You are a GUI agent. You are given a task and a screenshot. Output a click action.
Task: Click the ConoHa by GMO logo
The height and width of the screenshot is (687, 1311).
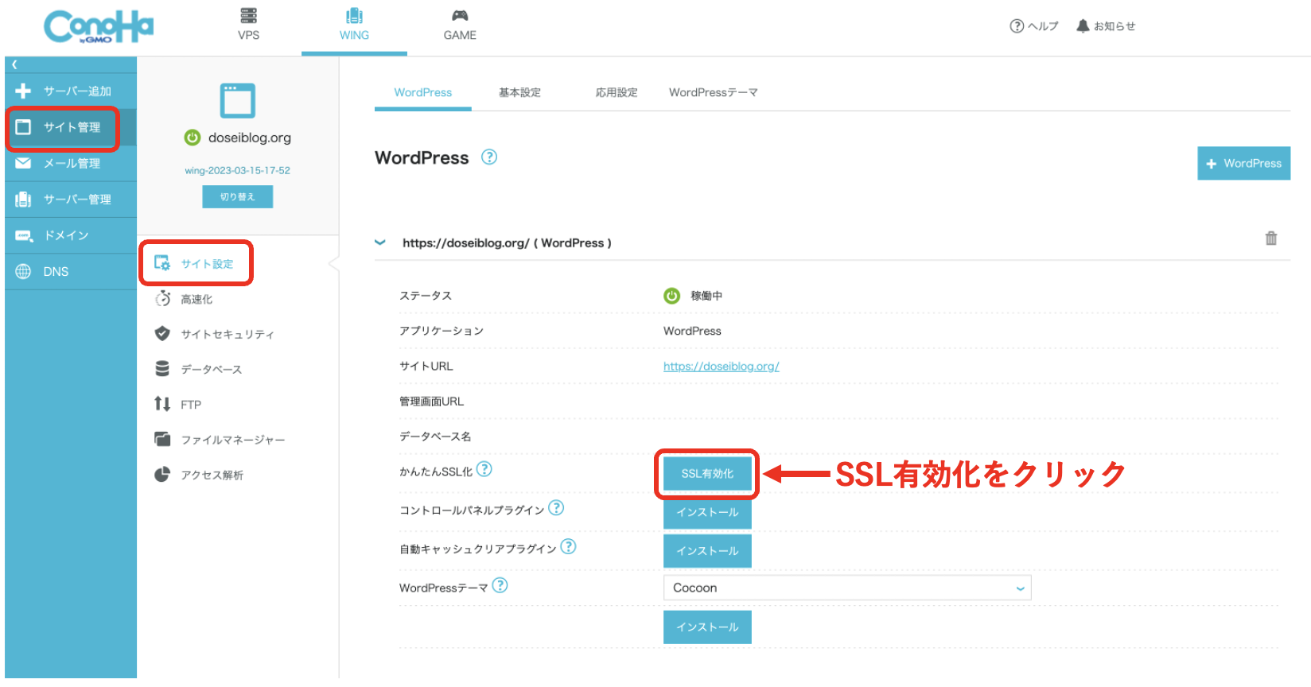(99, 27)
